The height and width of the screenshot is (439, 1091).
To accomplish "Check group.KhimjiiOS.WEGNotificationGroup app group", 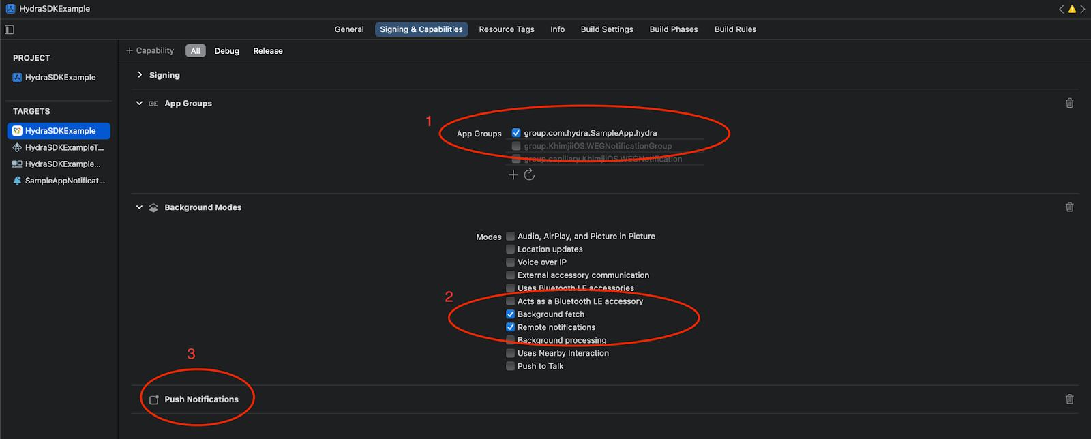I will pos(516,146).
